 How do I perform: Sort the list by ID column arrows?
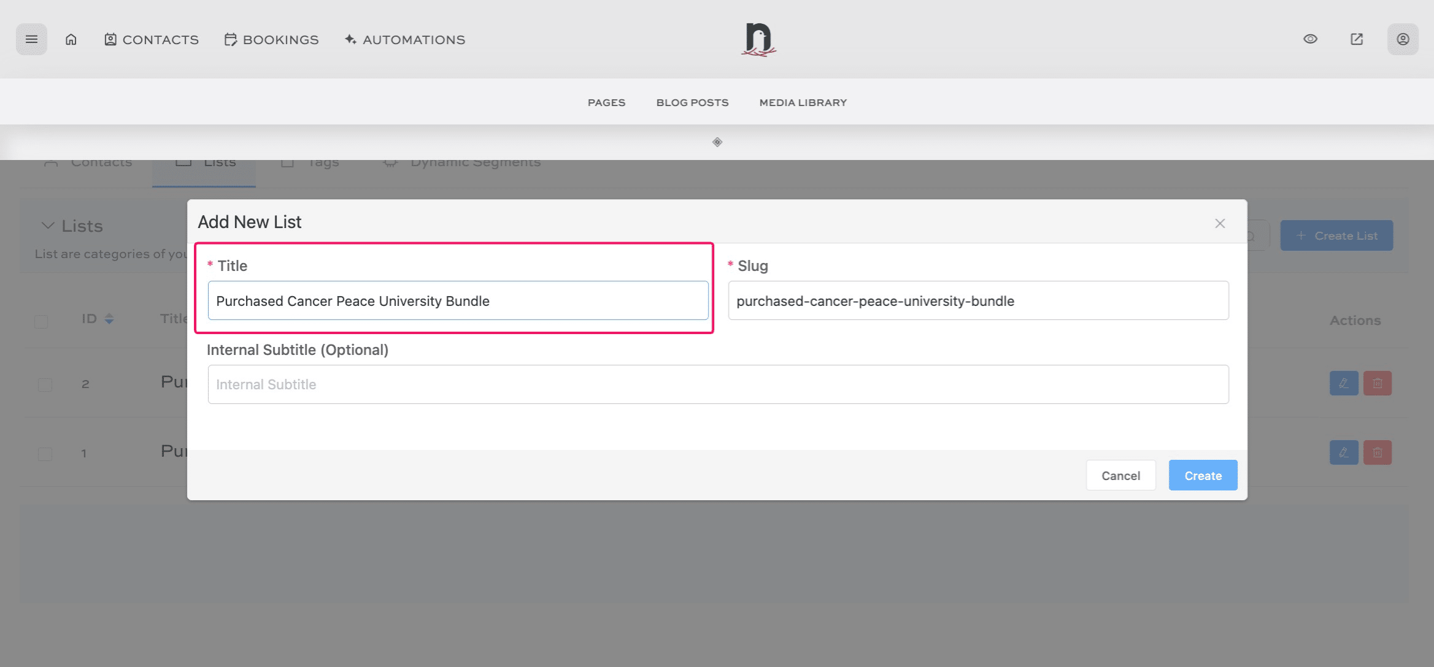[x=109, y=319]
